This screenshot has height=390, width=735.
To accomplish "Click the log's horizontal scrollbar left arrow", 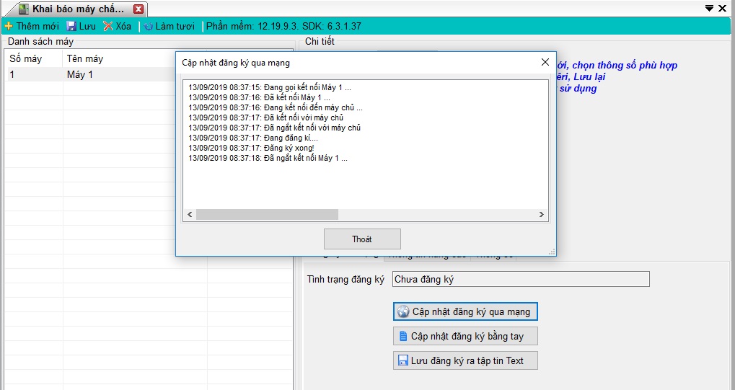I will [190, 215].
